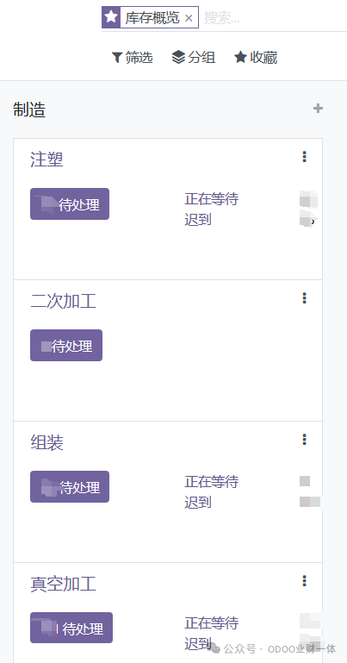
Task: Click the 待处理 button in 真空加工 card
Action: [71, 628]
